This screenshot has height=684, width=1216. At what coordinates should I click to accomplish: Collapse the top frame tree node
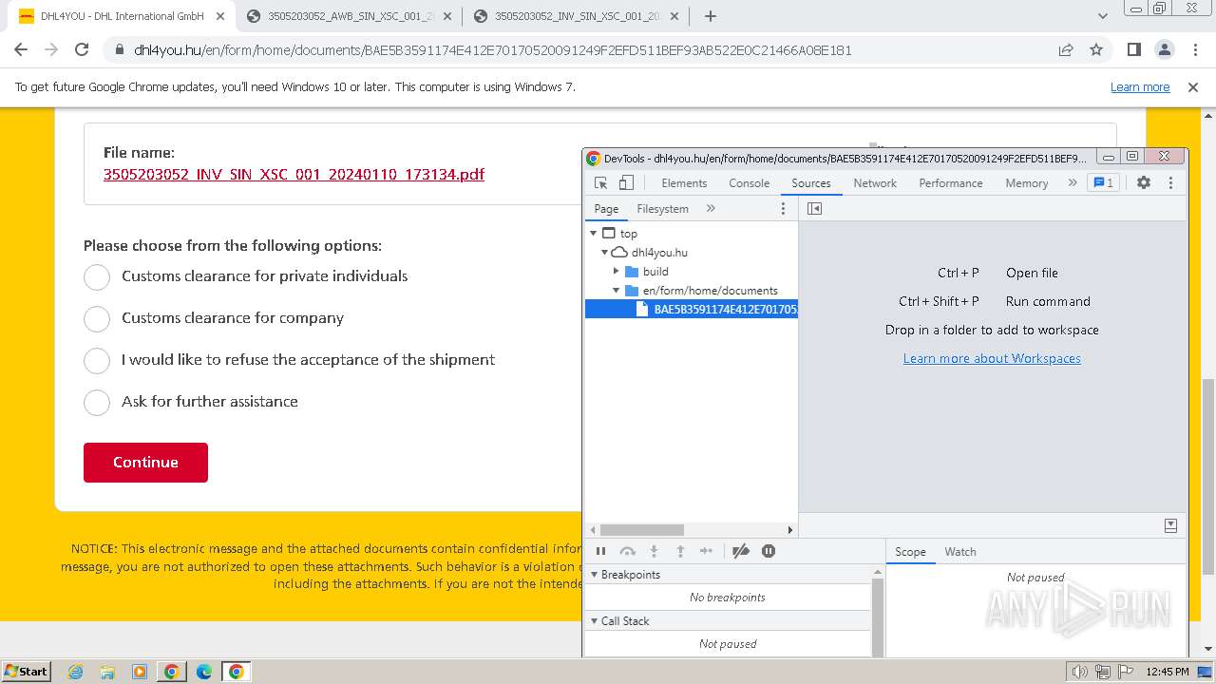coord(594,233)
